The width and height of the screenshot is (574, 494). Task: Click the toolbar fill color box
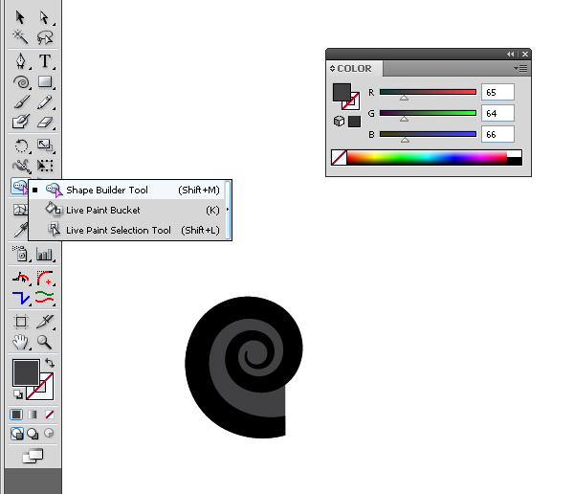click(x=26, y=372)
